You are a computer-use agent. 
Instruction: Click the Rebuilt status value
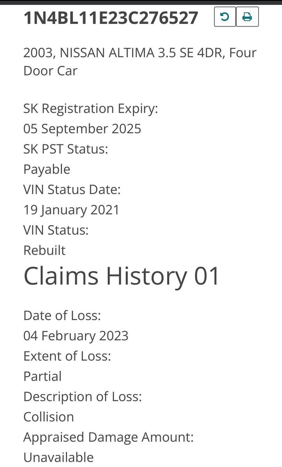[x=44, y=250]
